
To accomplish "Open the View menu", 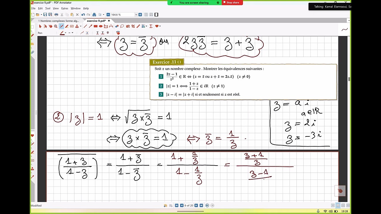I will [56, 8].
